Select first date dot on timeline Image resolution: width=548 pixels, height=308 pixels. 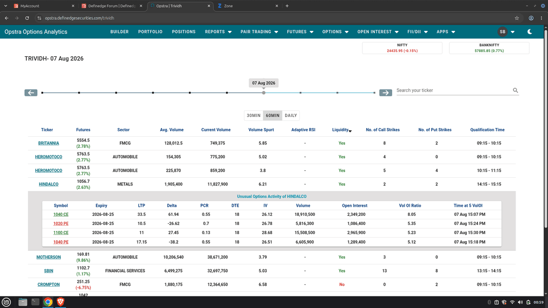[42, 93]
